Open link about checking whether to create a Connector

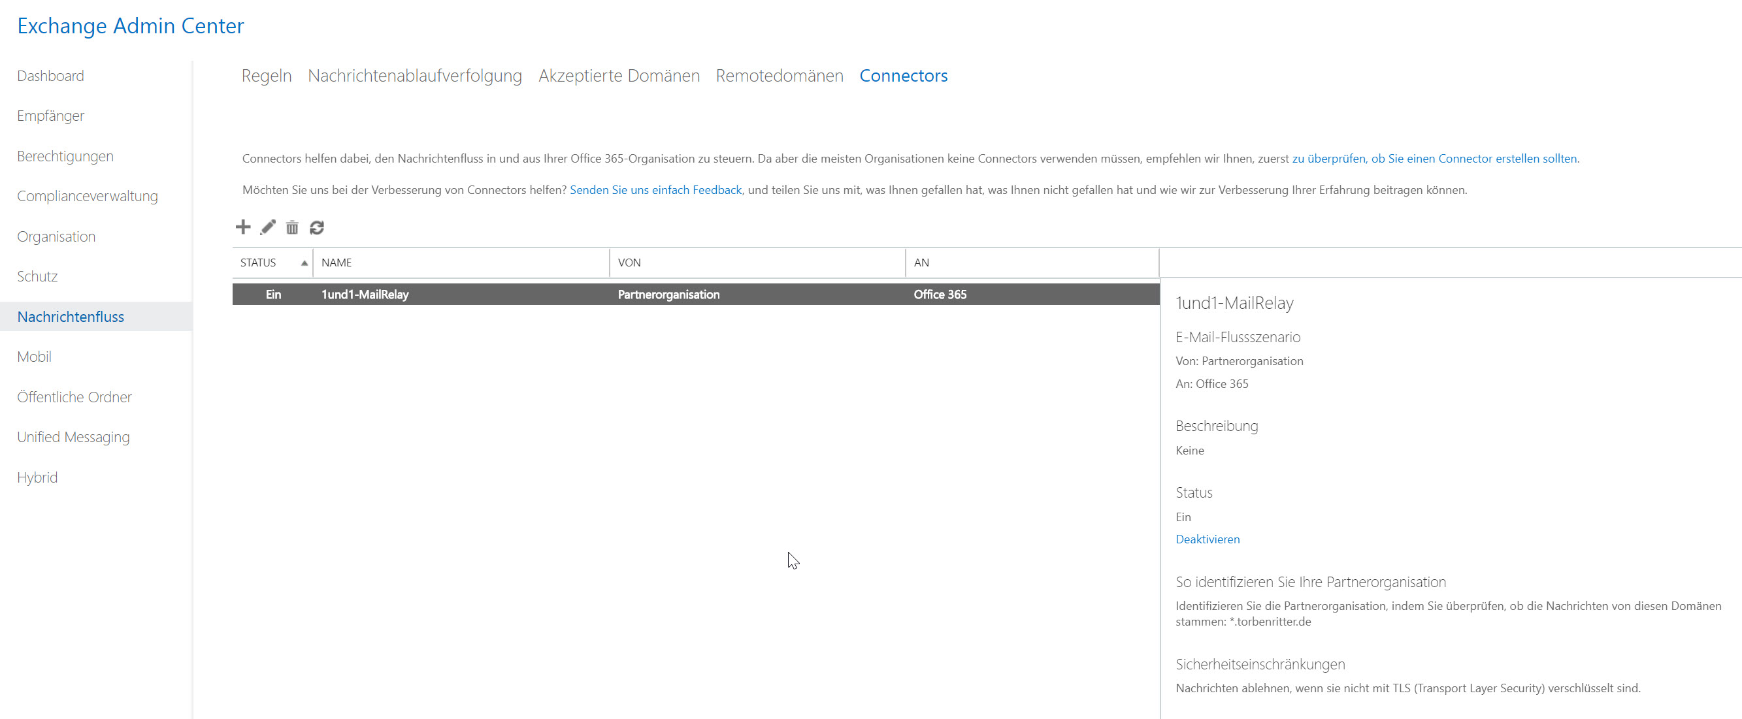click(x=1434, y=159)
